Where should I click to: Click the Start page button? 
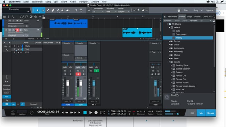[x=186, y=10]
